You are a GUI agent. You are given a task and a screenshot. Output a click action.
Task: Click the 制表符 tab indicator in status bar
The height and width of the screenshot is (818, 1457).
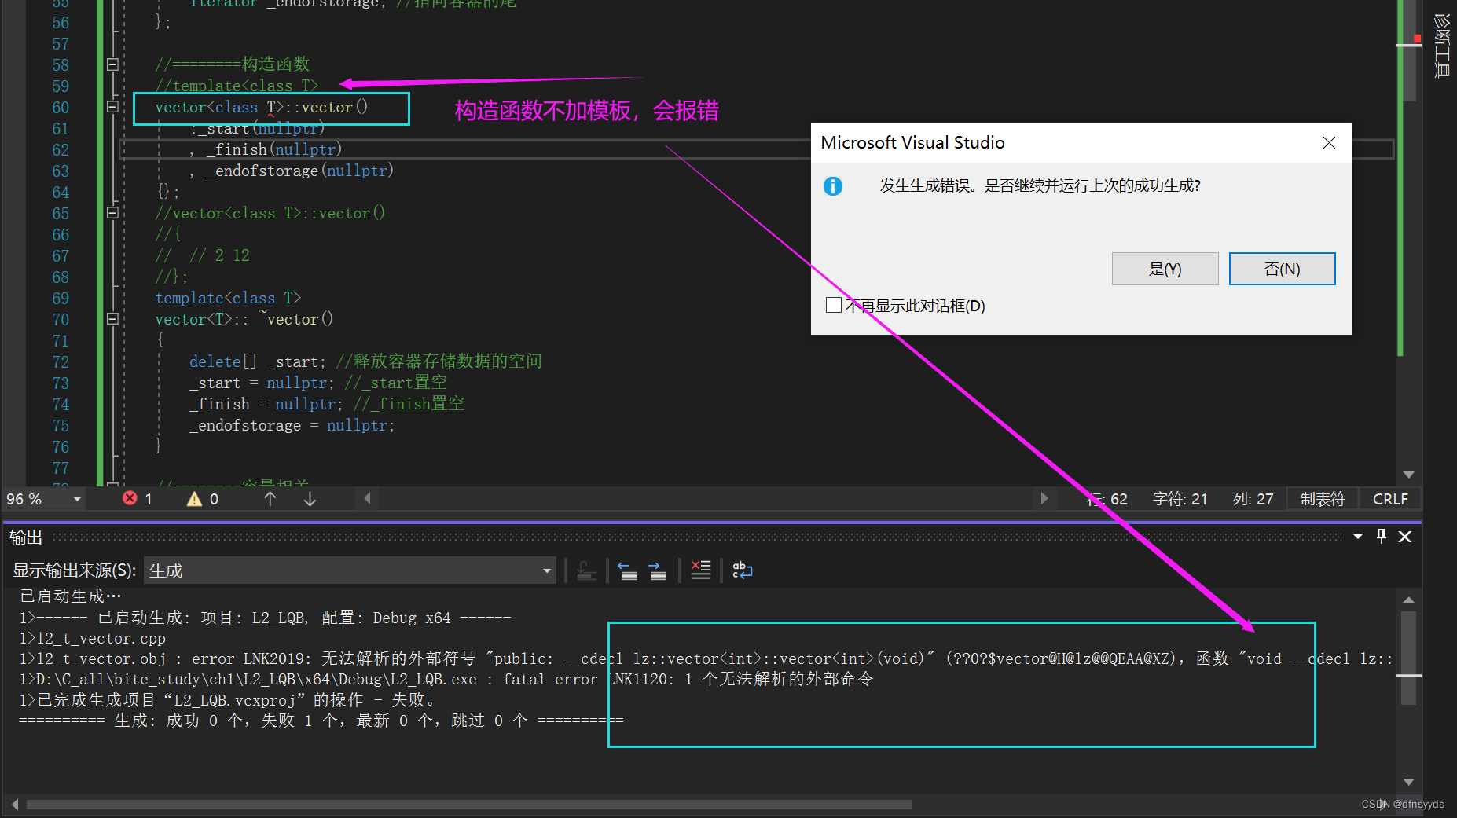(1323, 499)
